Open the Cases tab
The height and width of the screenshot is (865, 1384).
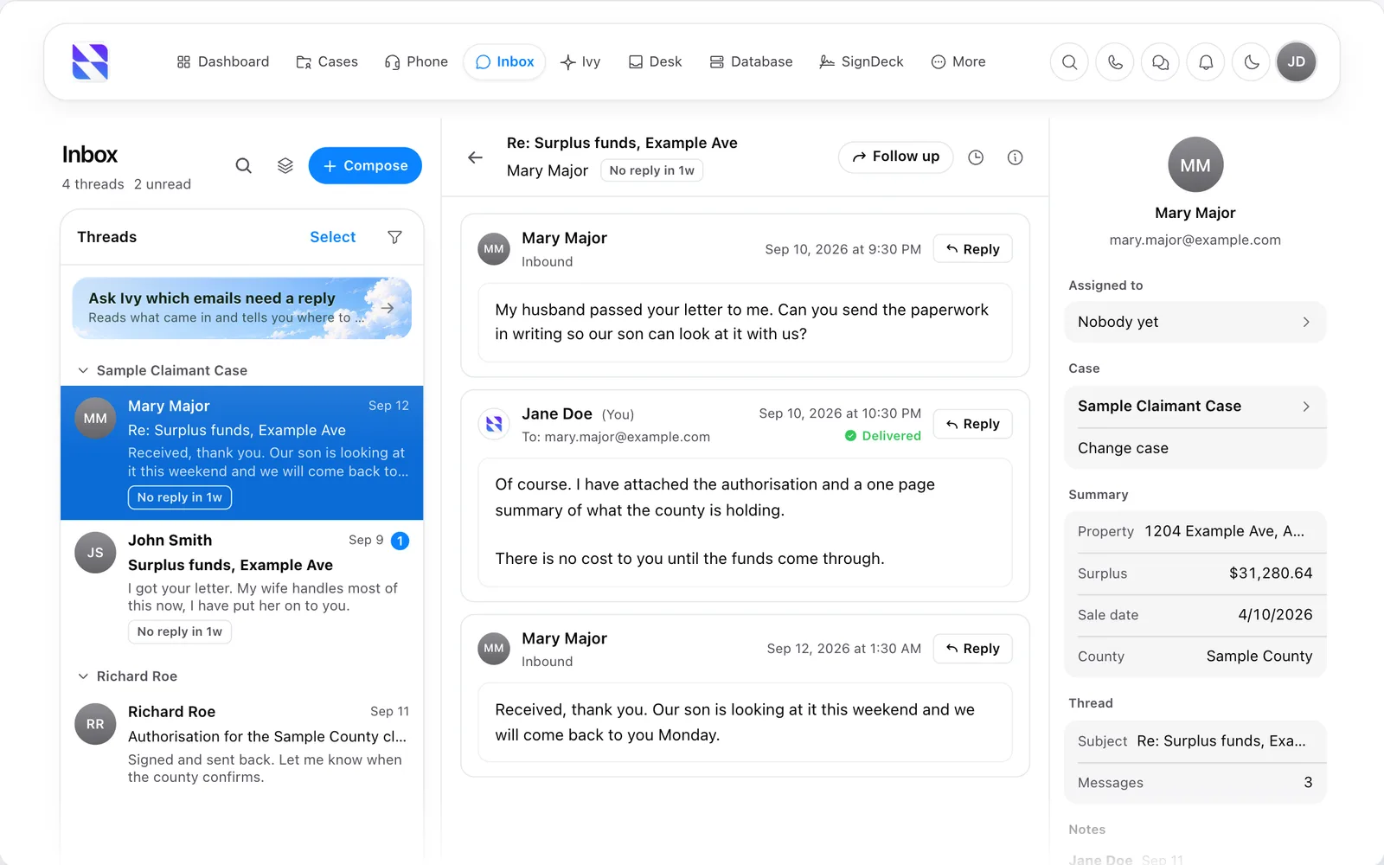327,62
